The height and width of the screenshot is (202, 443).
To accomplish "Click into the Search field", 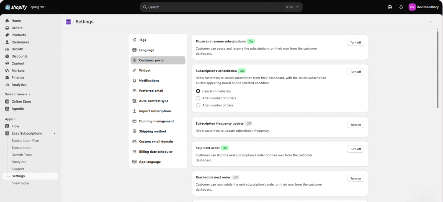I will pos(221,7).
